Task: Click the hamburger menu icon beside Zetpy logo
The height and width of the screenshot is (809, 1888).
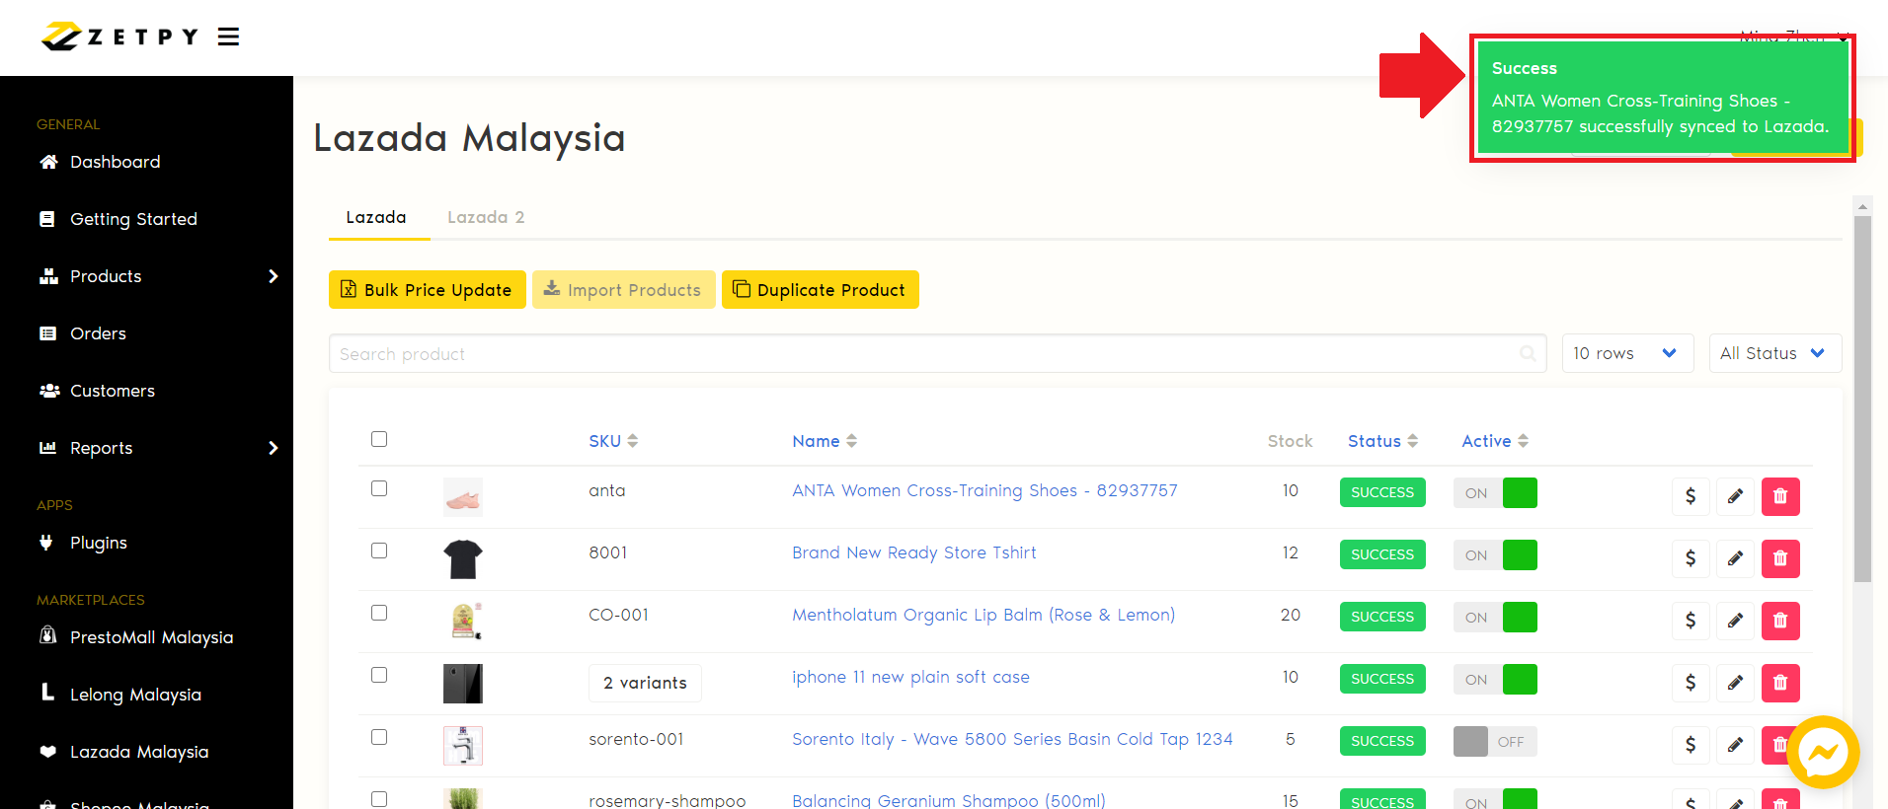Action: (228, 37)
